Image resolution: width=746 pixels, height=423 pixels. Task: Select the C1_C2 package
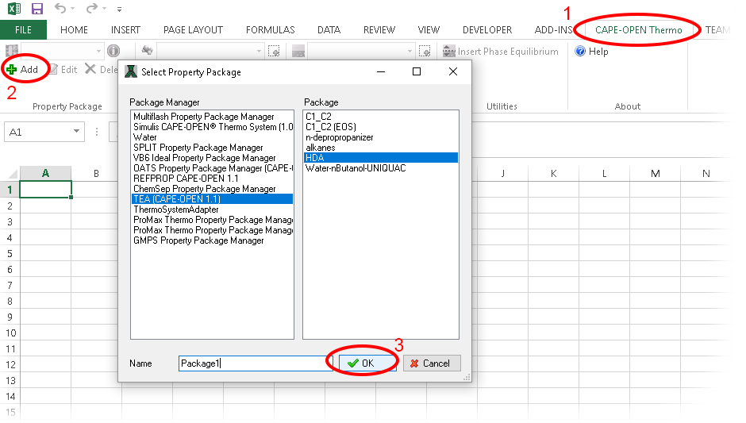381,117
